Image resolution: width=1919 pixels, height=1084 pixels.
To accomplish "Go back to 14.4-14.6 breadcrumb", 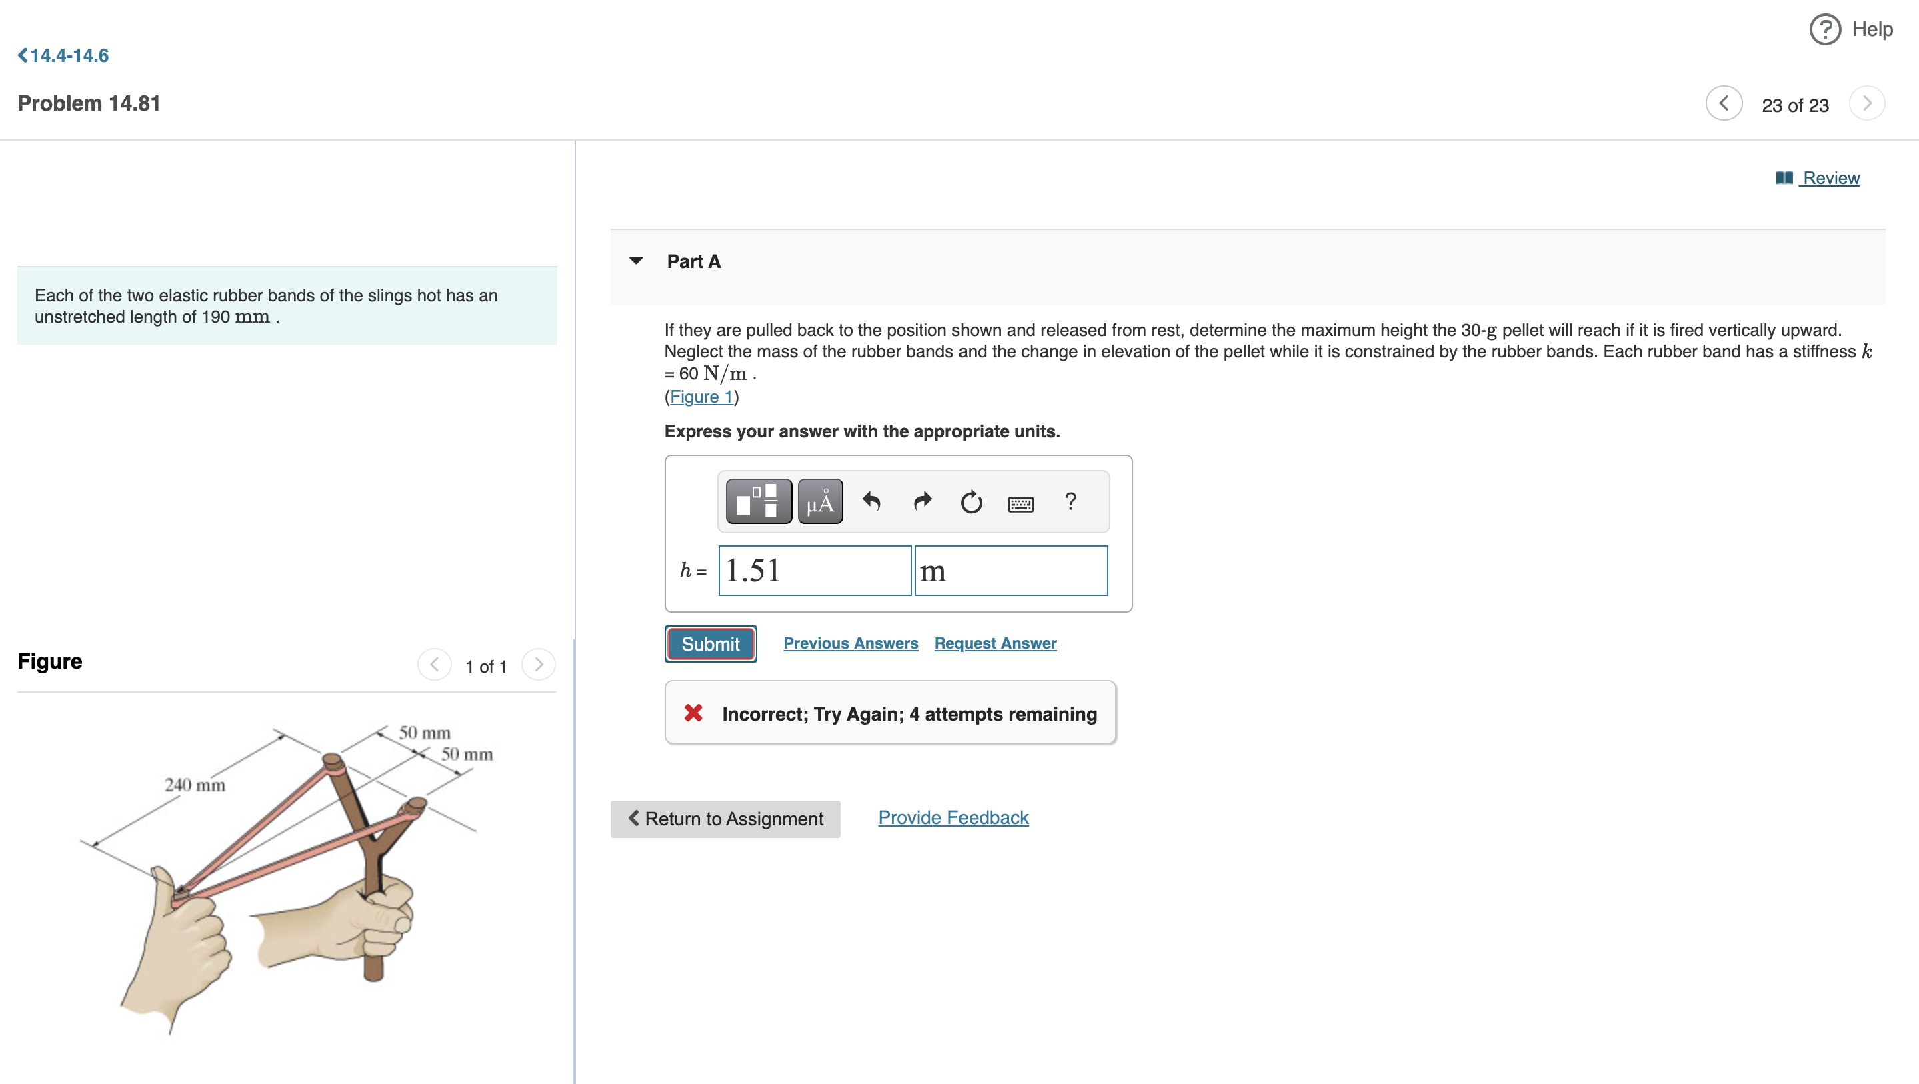I will tap(63, 55).
